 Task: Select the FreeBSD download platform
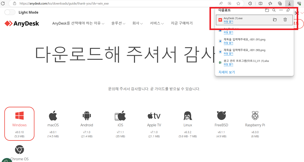coord(221,124)
